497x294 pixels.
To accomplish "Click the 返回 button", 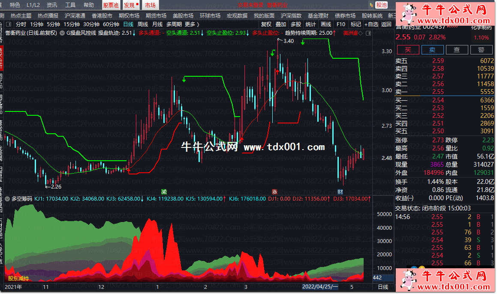I will tap(386, 24).
